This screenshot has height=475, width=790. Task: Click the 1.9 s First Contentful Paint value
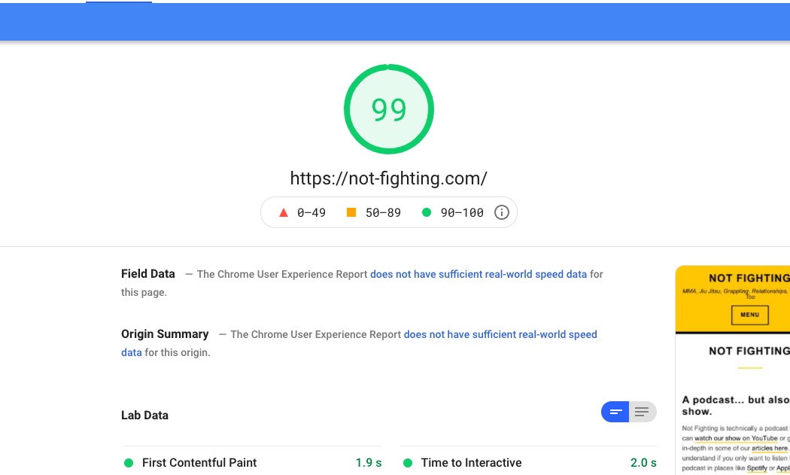click(369, 463)
